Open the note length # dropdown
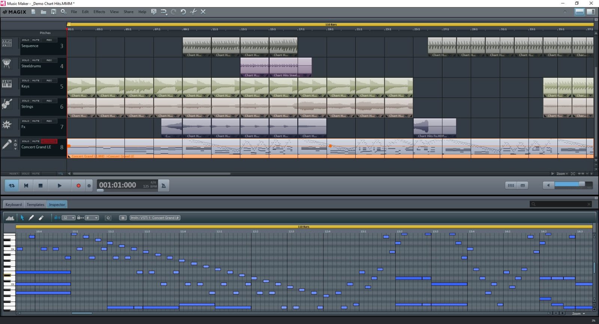 [92, 218]
